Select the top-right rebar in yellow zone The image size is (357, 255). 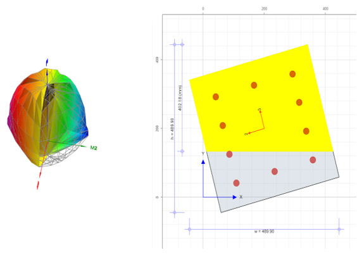(x=292, y=74)
